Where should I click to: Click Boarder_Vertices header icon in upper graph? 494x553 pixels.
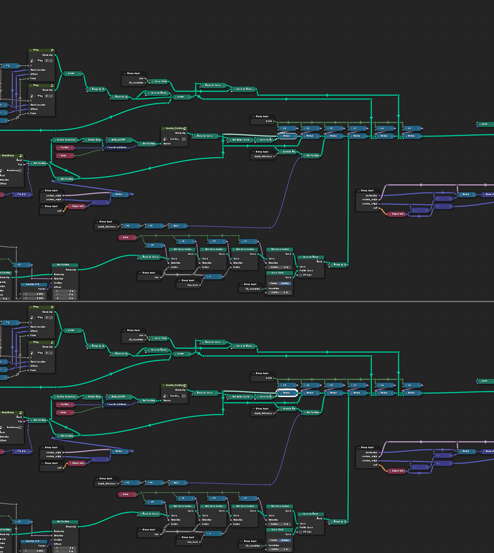pos(185,128)
